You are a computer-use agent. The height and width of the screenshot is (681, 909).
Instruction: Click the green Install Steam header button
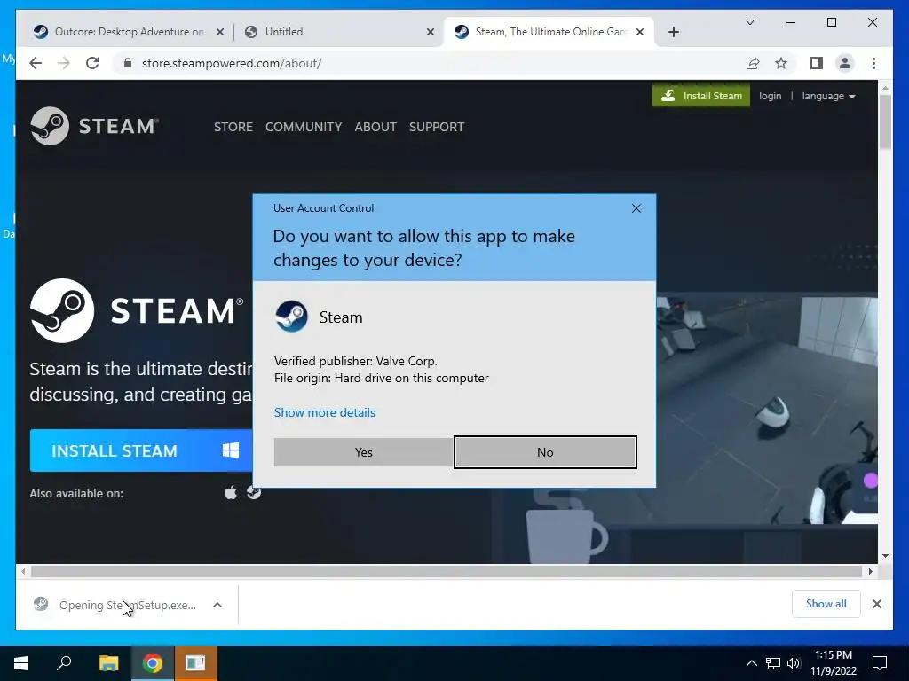(701, 96)
